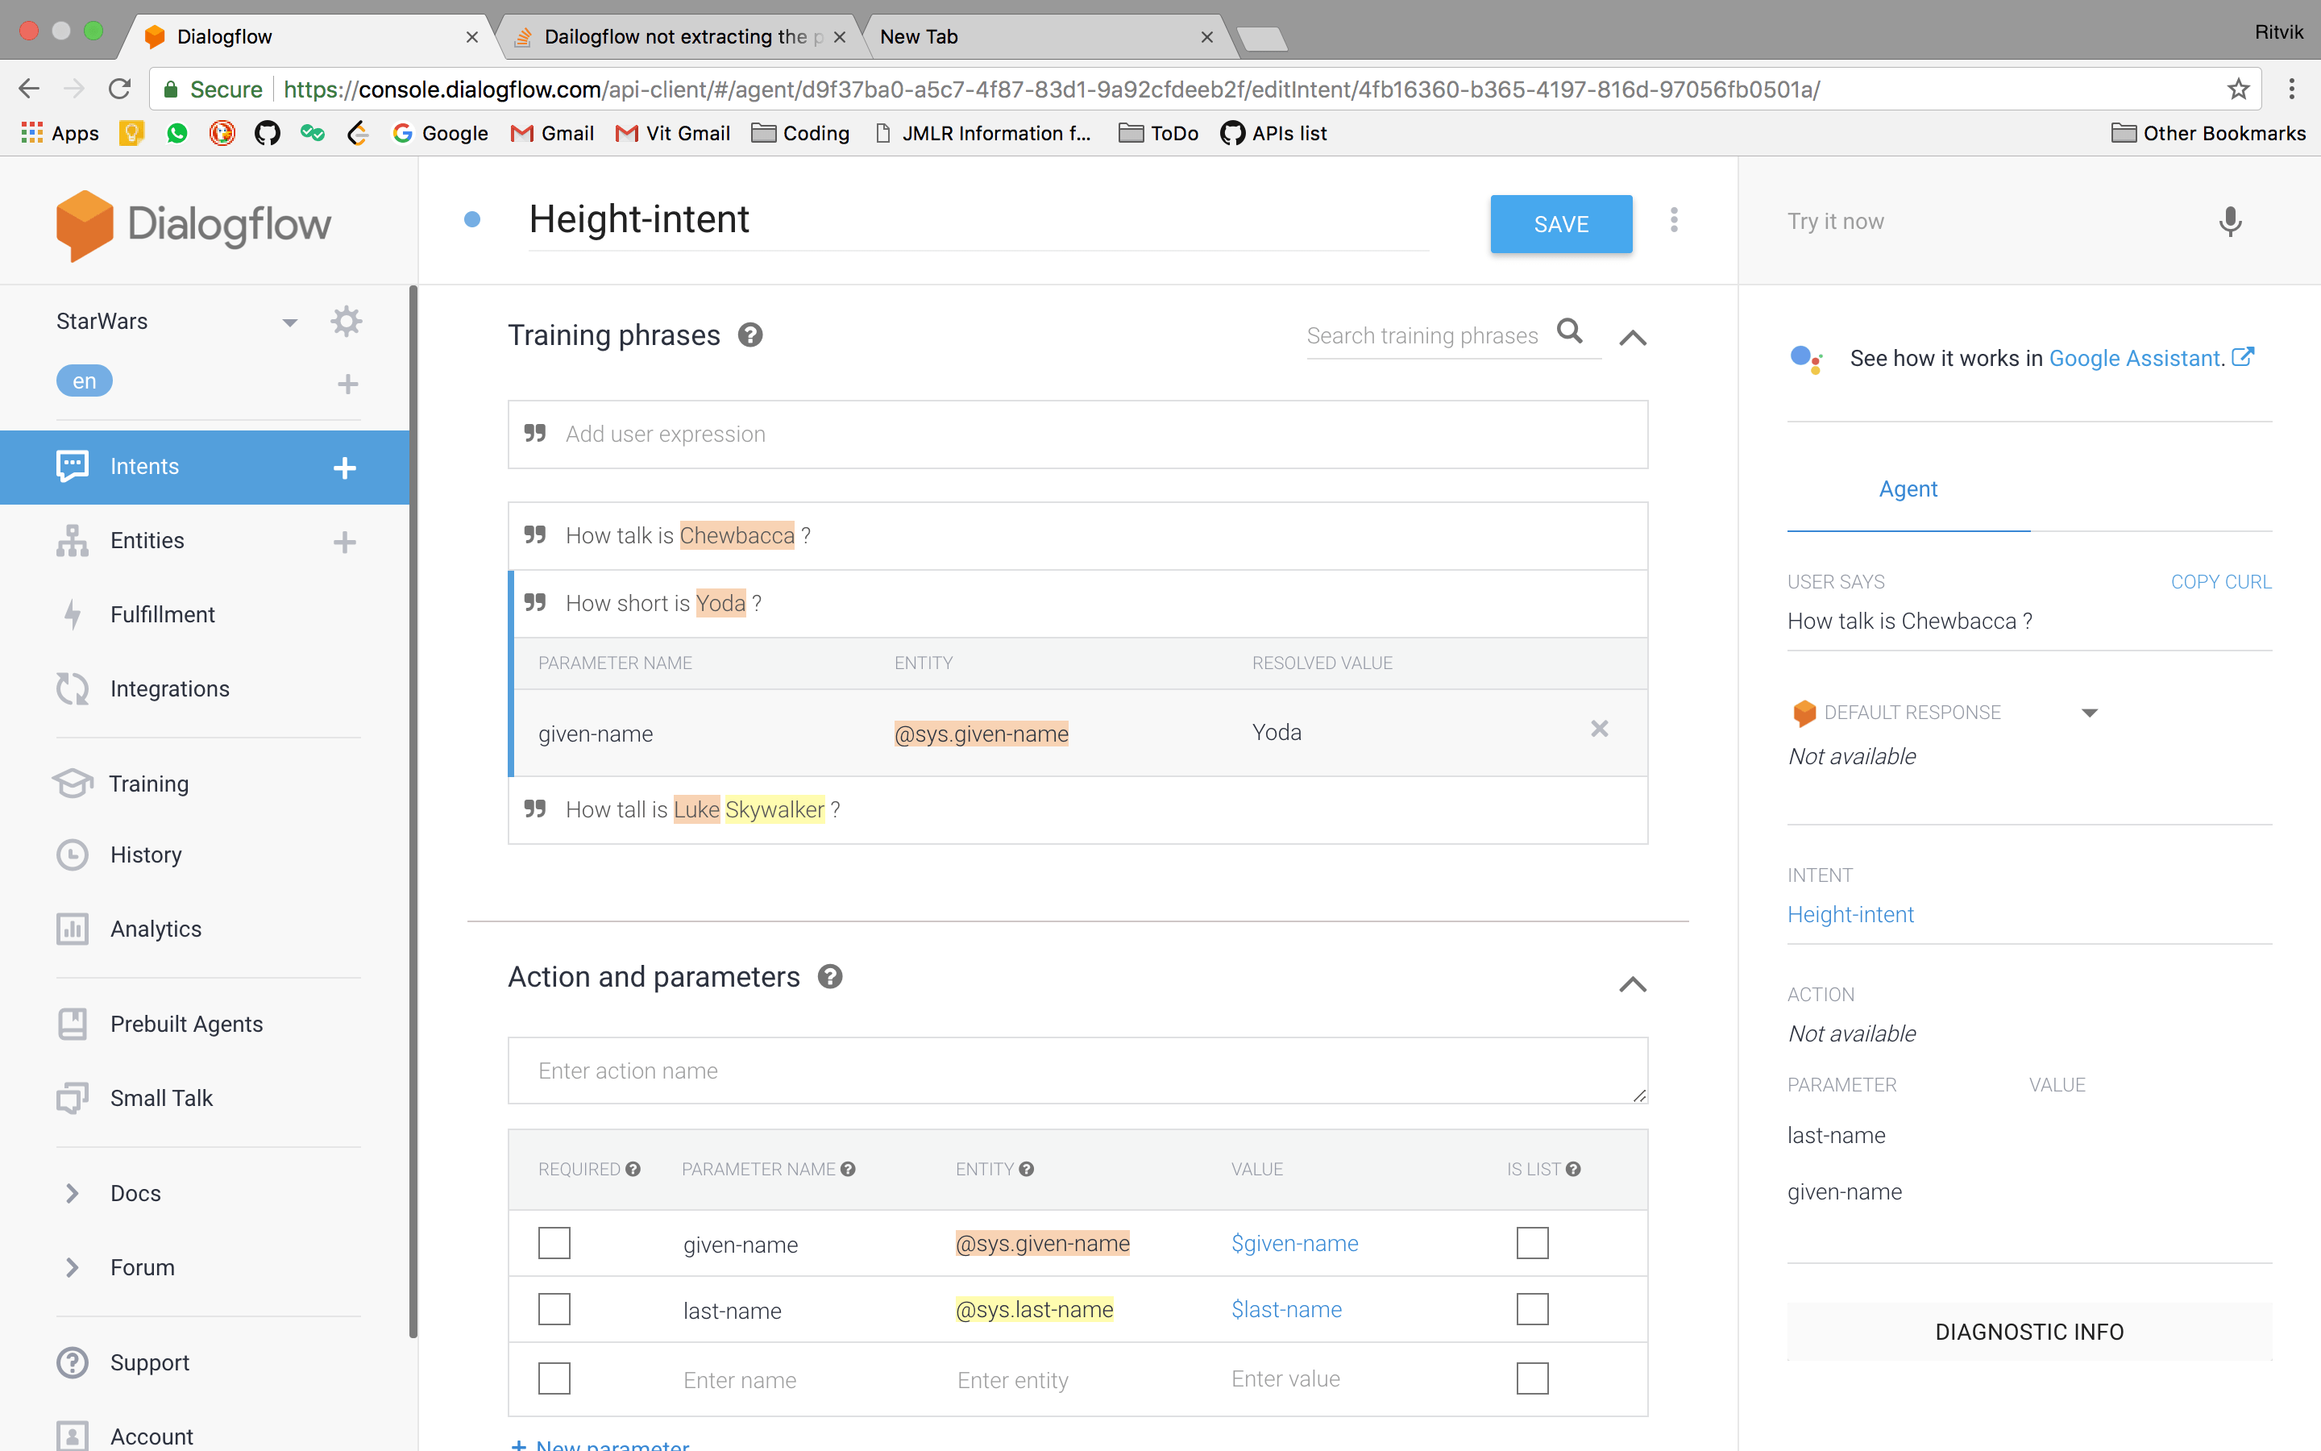
Task: Click the Save button
Action: [1560, 223]
